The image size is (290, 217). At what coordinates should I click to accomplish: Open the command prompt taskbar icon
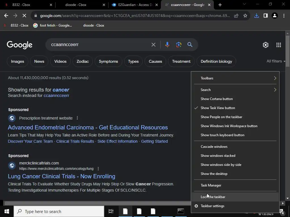pos(181,211)
